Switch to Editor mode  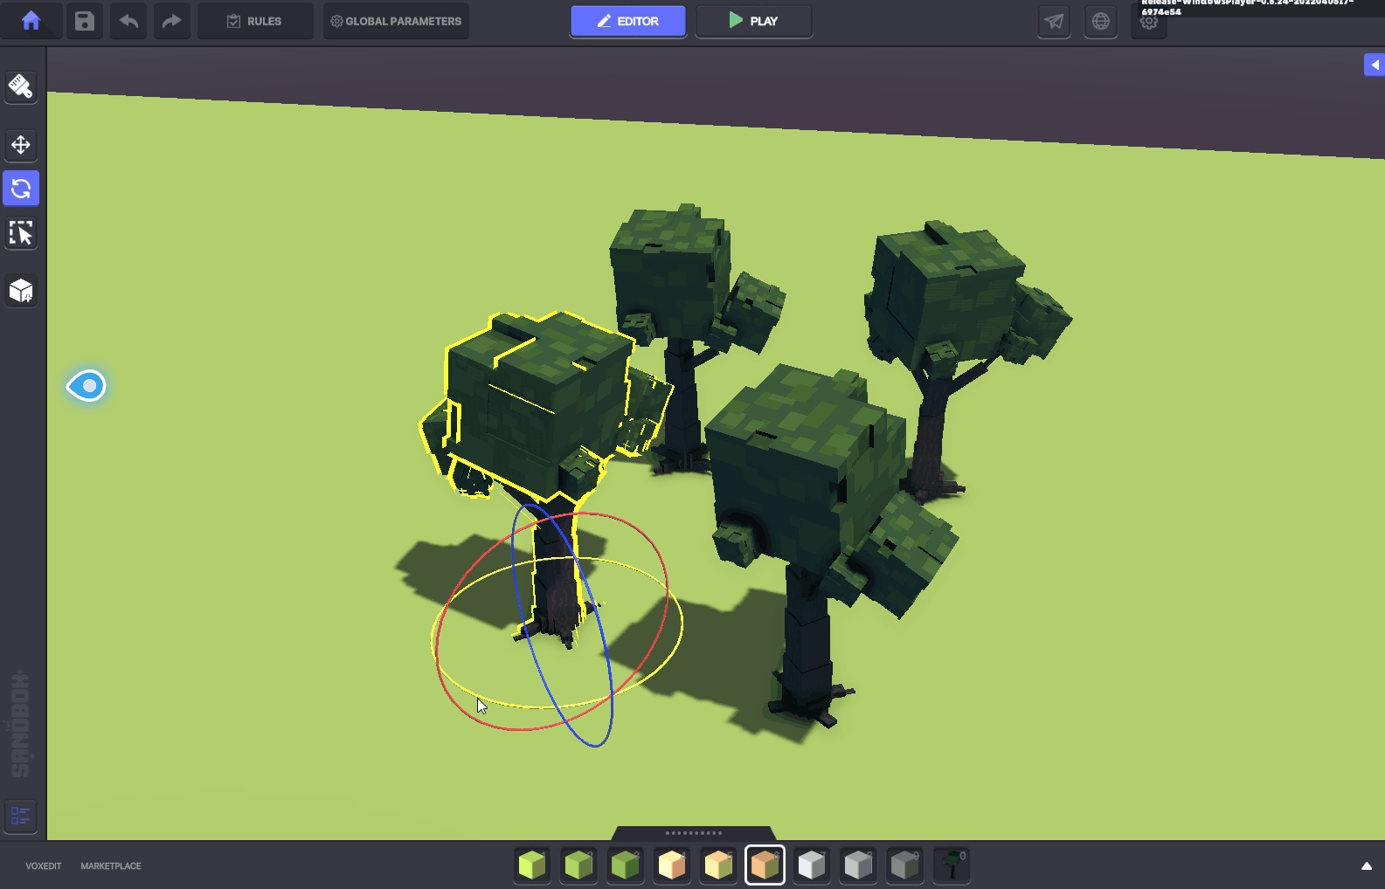[628, 21]
